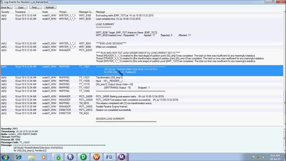This screenshot has width=286, height=161.
Task: Click the log list vertical scrollbar
Action: point(285,68)
